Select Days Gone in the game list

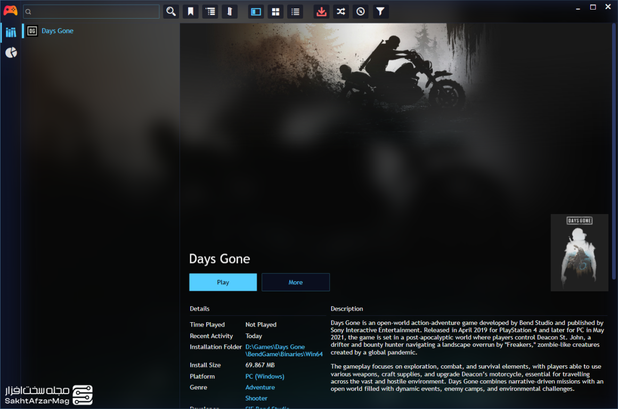101,31
